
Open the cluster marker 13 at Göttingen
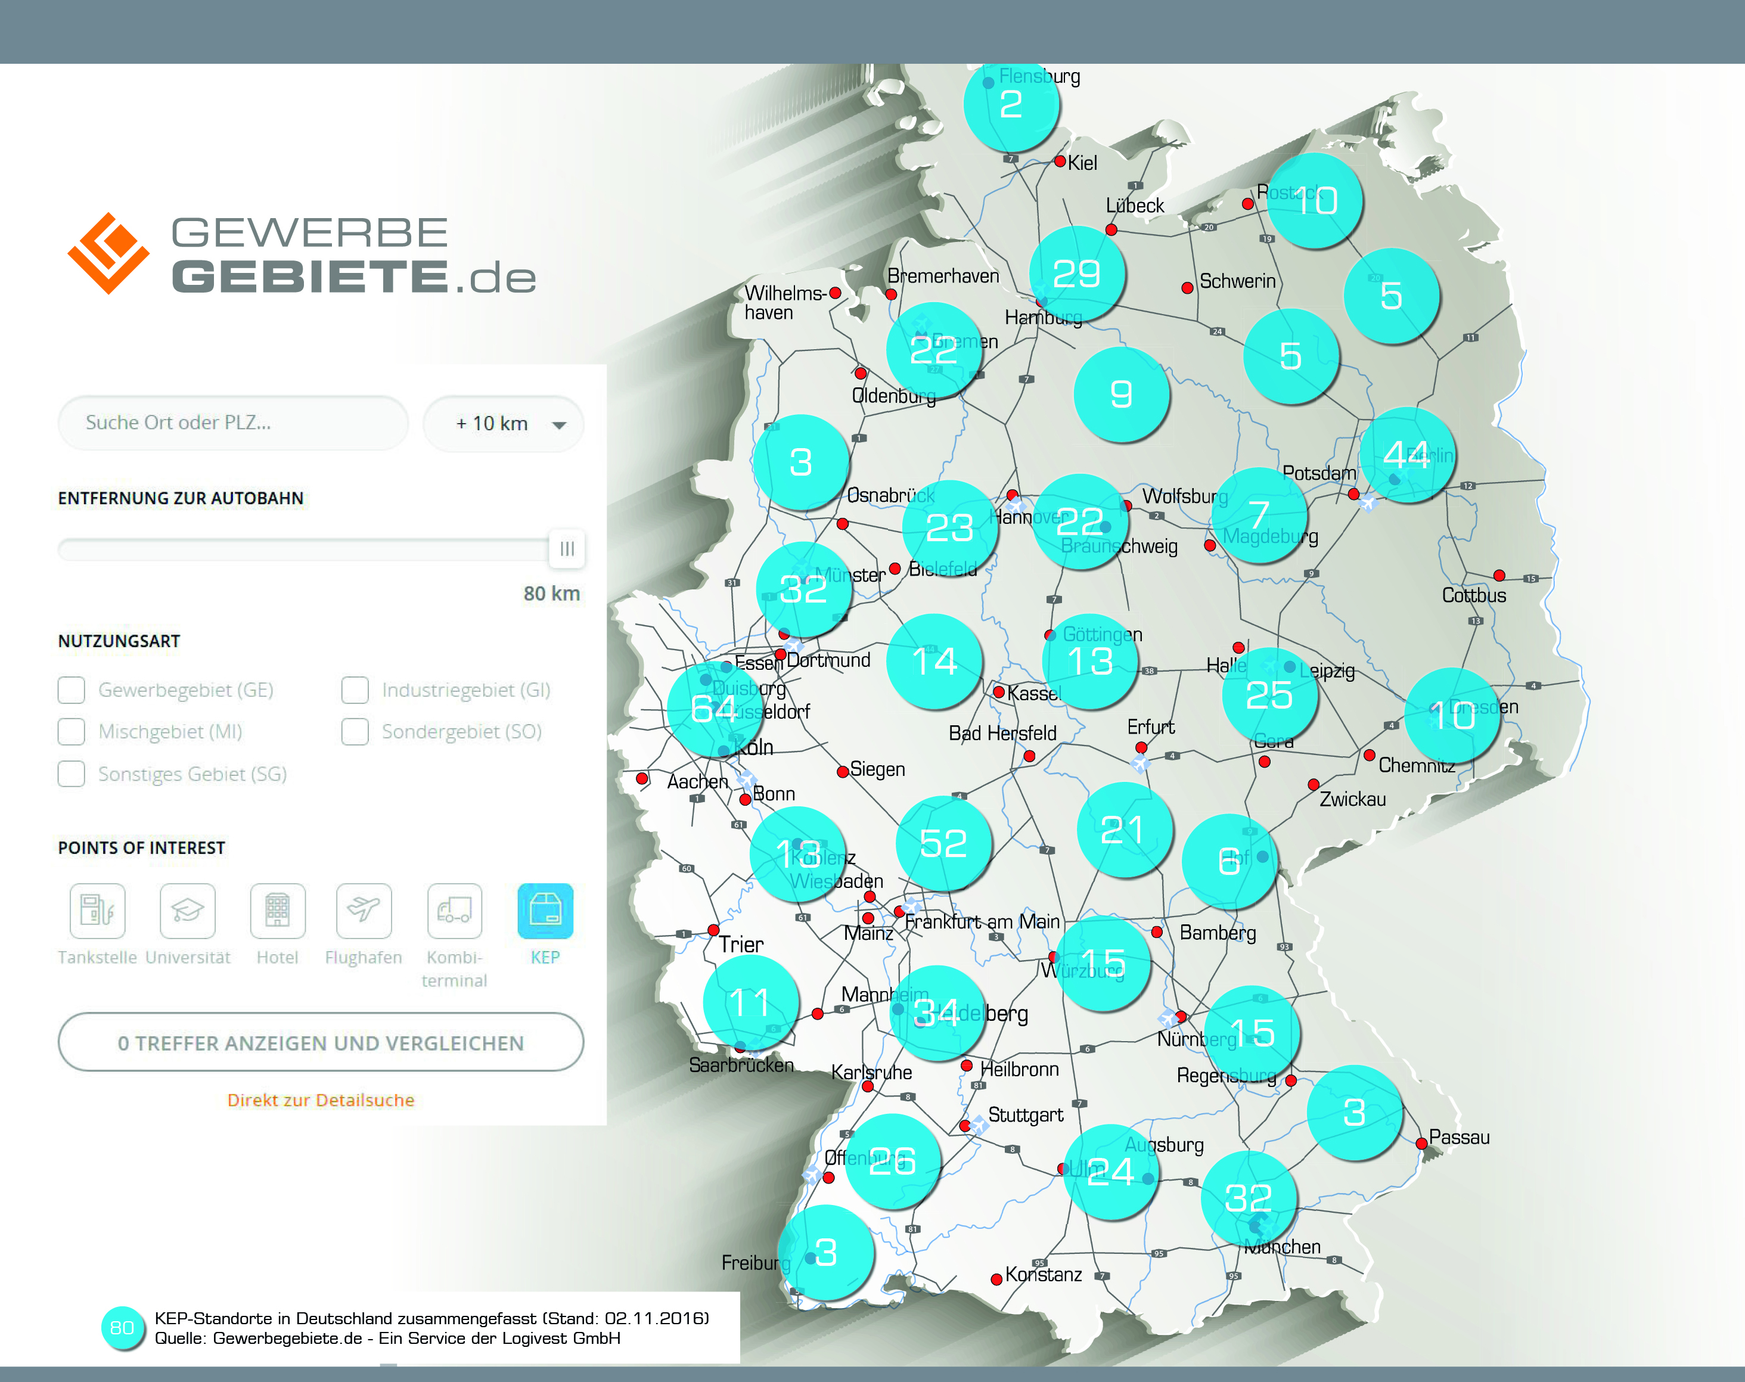1089,661
